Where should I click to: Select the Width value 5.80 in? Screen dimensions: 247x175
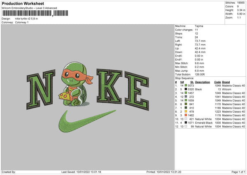(241, 14)
